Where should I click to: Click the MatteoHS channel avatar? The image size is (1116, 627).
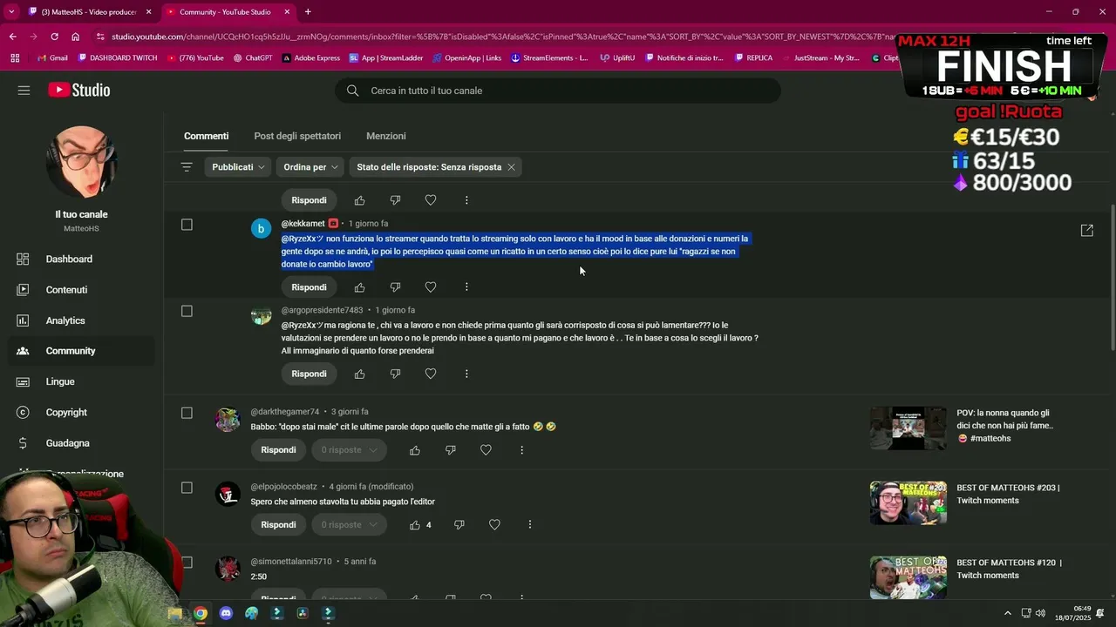coord(81,162)
